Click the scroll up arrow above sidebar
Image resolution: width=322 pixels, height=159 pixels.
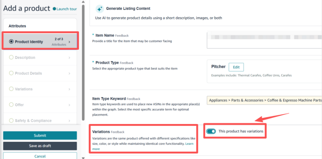83,2
